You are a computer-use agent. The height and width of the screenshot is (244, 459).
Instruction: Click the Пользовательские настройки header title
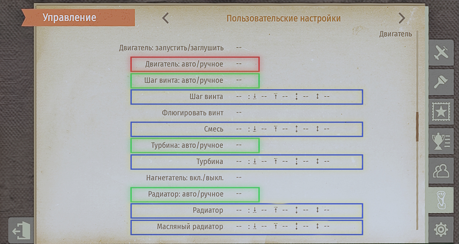tap(283, 18)
